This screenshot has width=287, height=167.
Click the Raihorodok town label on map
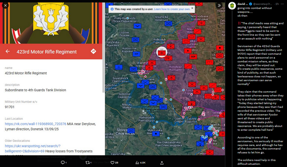point(146,119)
